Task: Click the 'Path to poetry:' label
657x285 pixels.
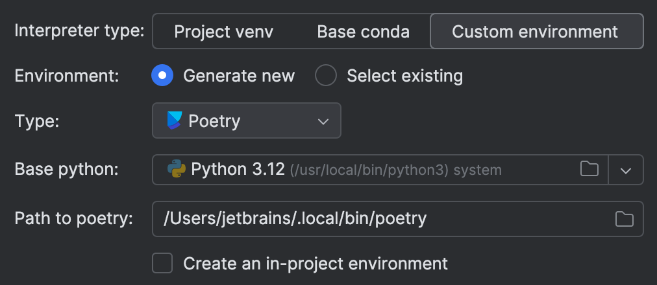Action: [73, 218]
